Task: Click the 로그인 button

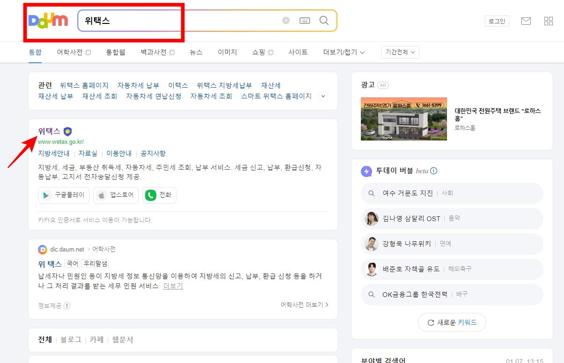Action: point(497,21)
